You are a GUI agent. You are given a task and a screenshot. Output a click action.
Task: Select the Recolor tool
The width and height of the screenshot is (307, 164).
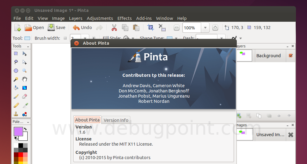[x=25, y=114]
